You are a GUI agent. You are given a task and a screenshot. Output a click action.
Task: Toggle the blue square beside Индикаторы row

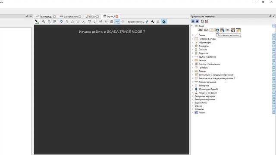click(274, 42)
